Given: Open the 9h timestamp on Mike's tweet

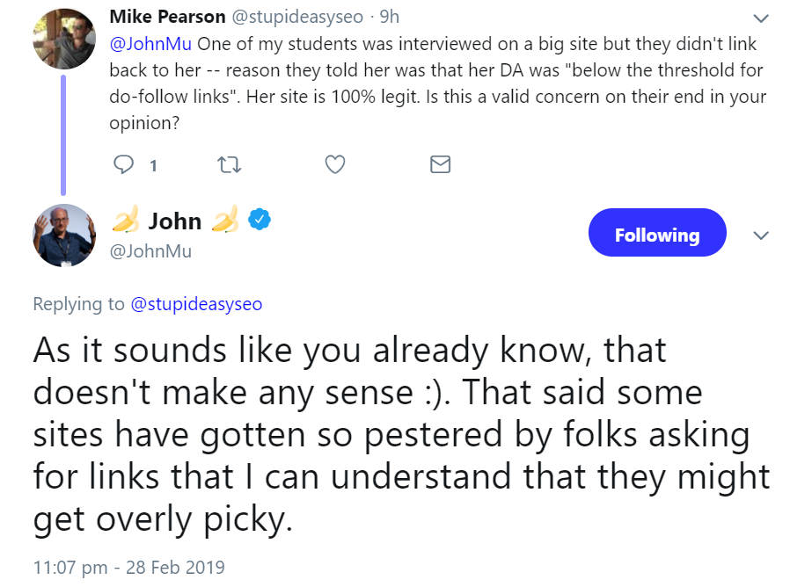Looking at the screenshot, I should coord(390,17).
